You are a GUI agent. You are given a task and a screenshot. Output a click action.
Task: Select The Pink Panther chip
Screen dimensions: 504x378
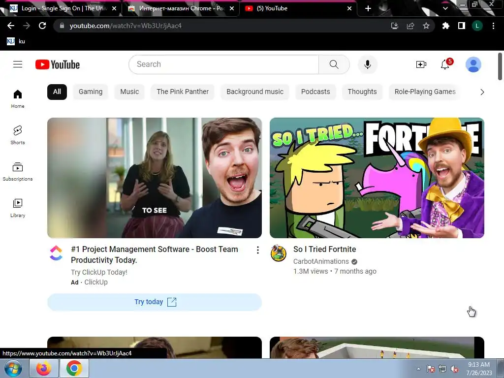coord(183,92)
